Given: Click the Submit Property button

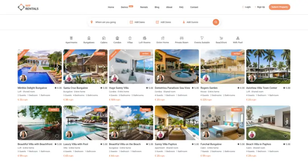Looking at the screenshot, I should pos(279,7).
